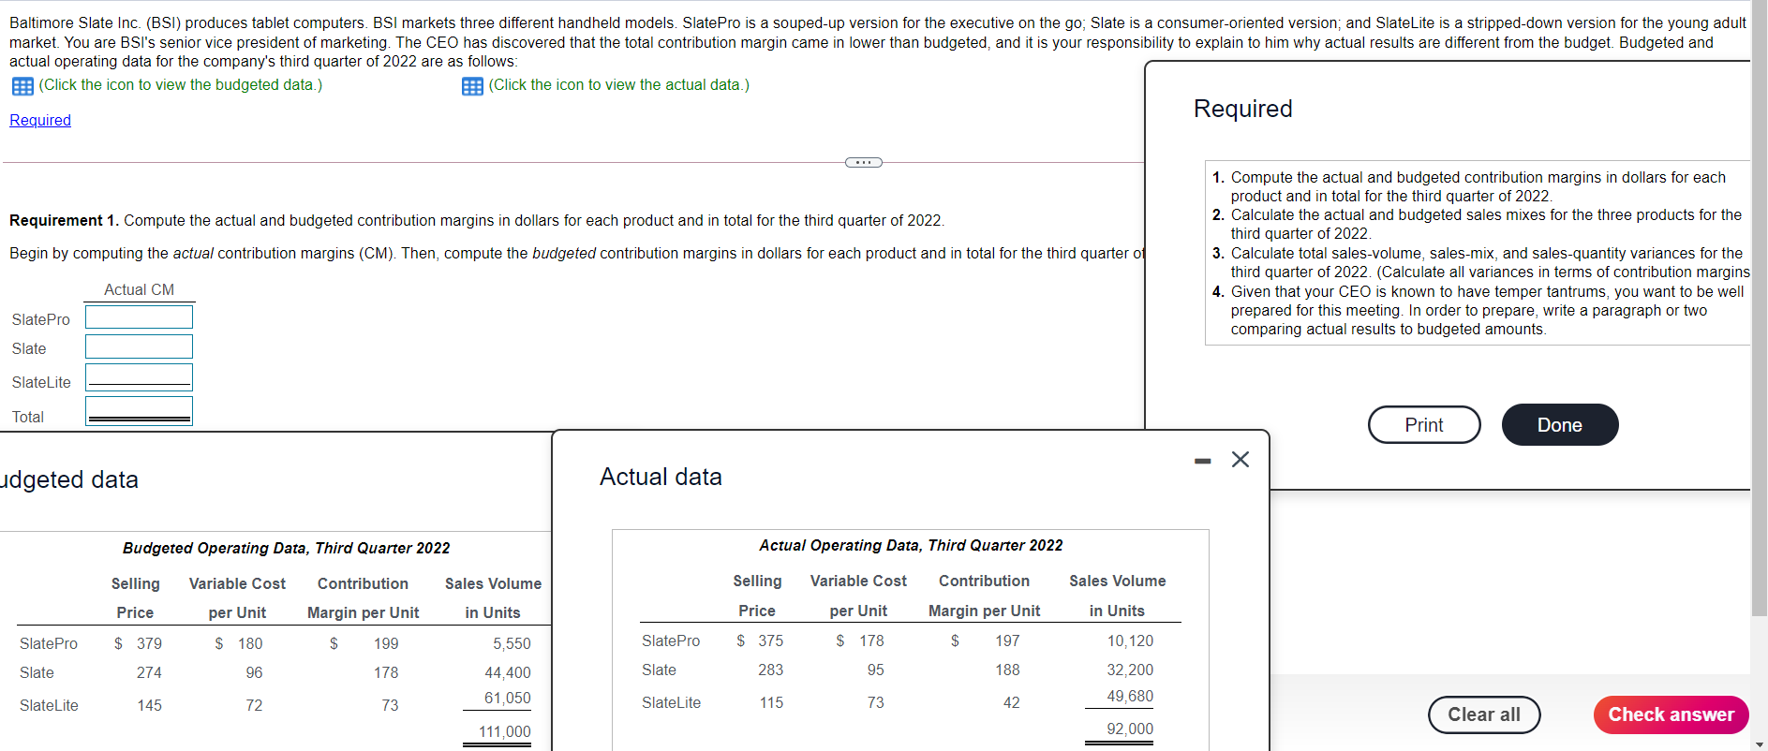Image resolution: width=1768 pixels, height=751 pixels.
Task: Click 'Actual Operating Data, Third Quarter 2022' title
Action: coord(911,545)
